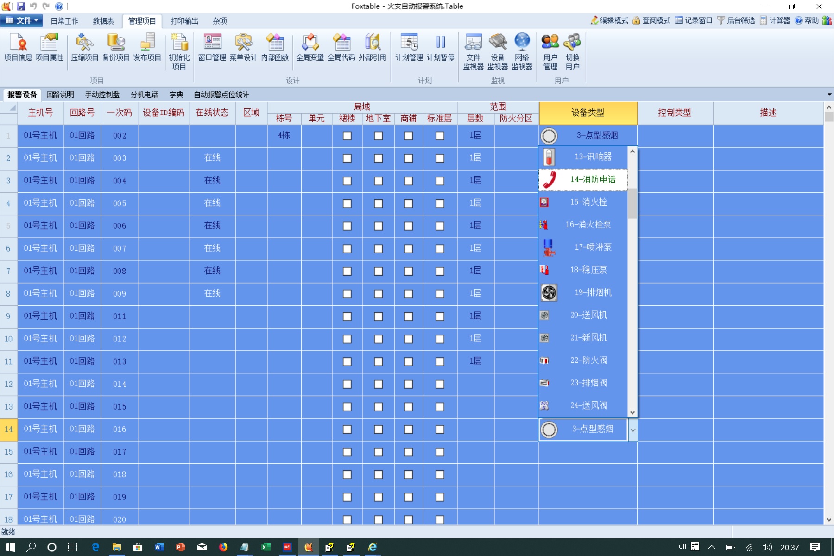Enable the 标准层 checkbox in row 10
The height and width of the screenshot is (556, 834).
point(440,339)
